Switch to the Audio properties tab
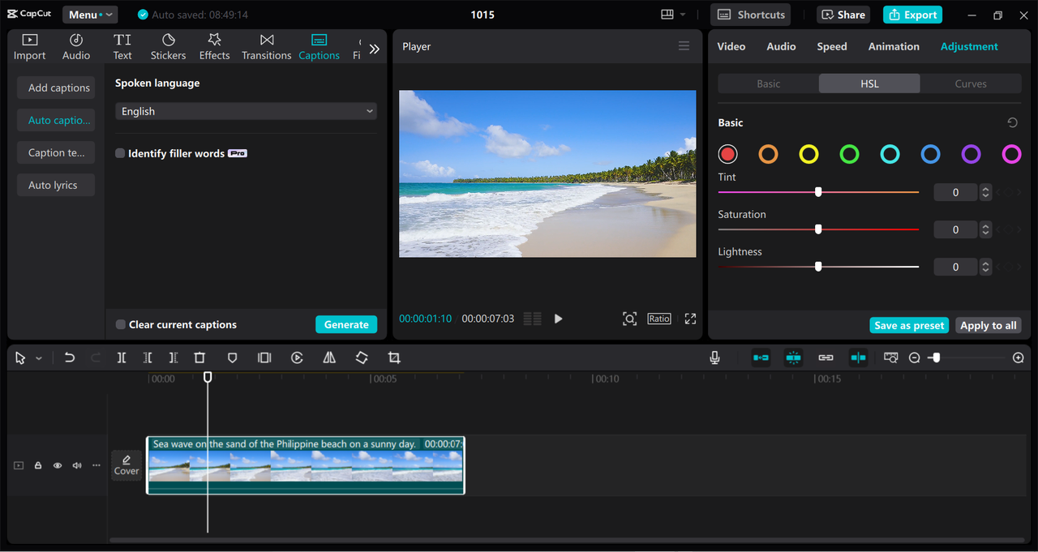This screenshot has height=552, width=1038. pos(781,46)
